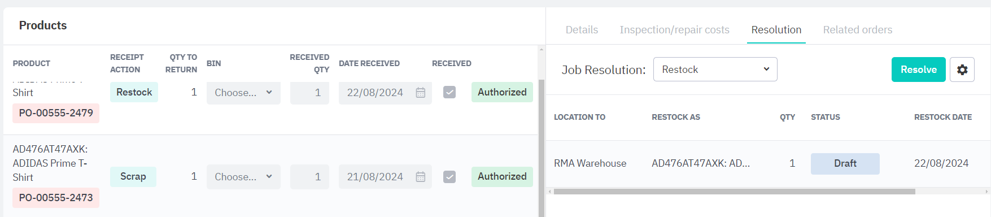This screenshot has width=991, height=217.
Task: Open calendar icon for 22/08/2024 date received
Action: (421, 93)
